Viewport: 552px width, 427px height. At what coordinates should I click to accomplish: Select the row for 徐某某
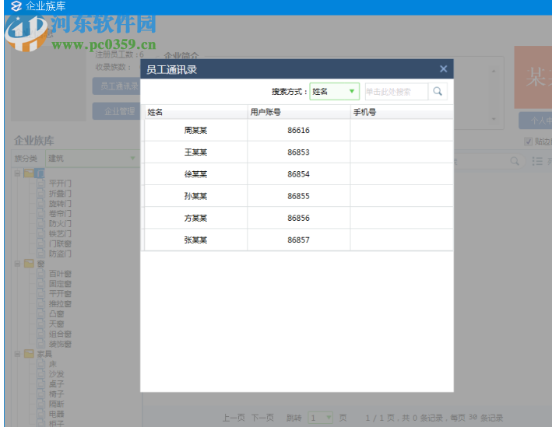[x=298, y=173]
